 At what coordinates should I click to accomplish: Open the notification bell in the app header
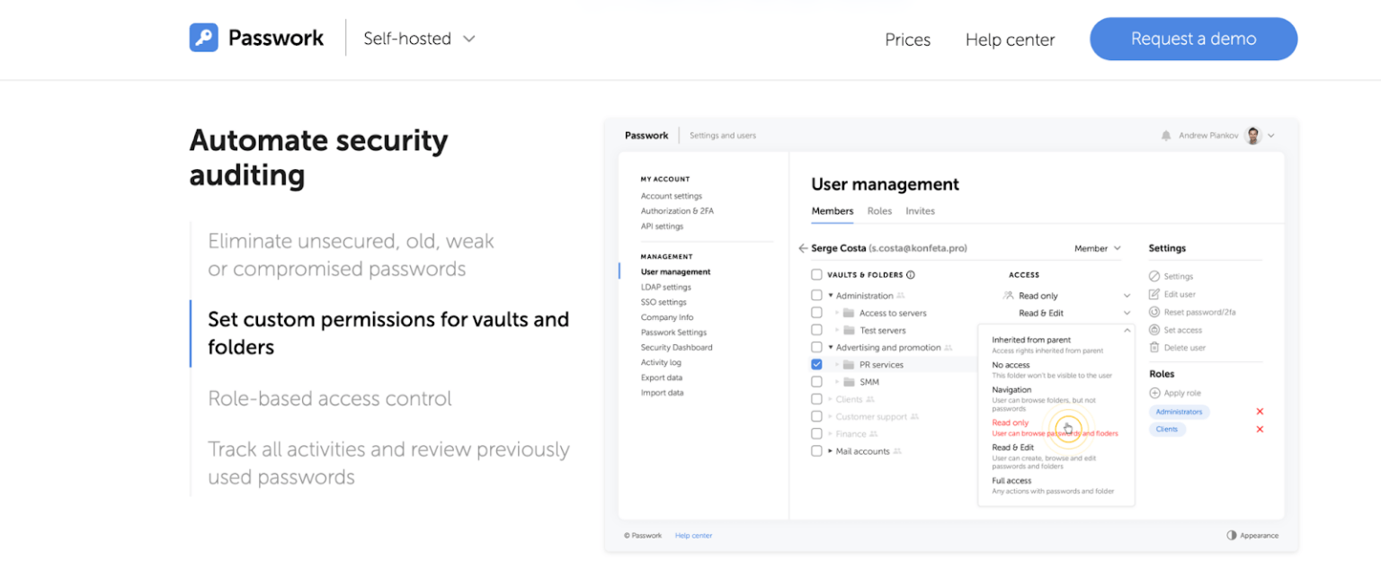1166,136
